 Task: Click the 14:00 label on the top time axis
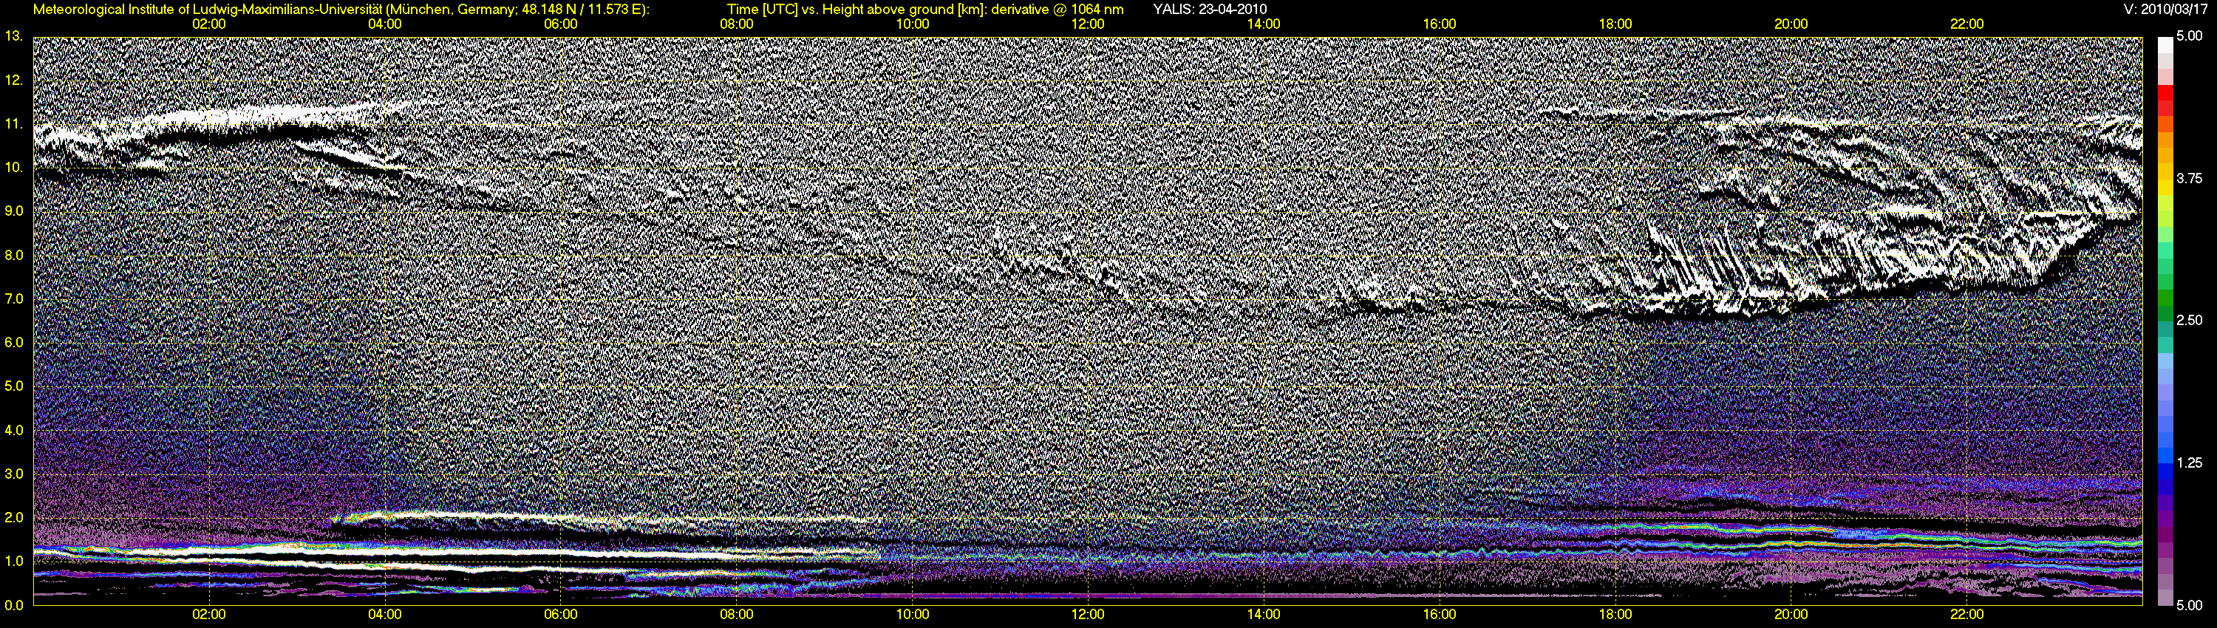click(x=1264, y=24)
